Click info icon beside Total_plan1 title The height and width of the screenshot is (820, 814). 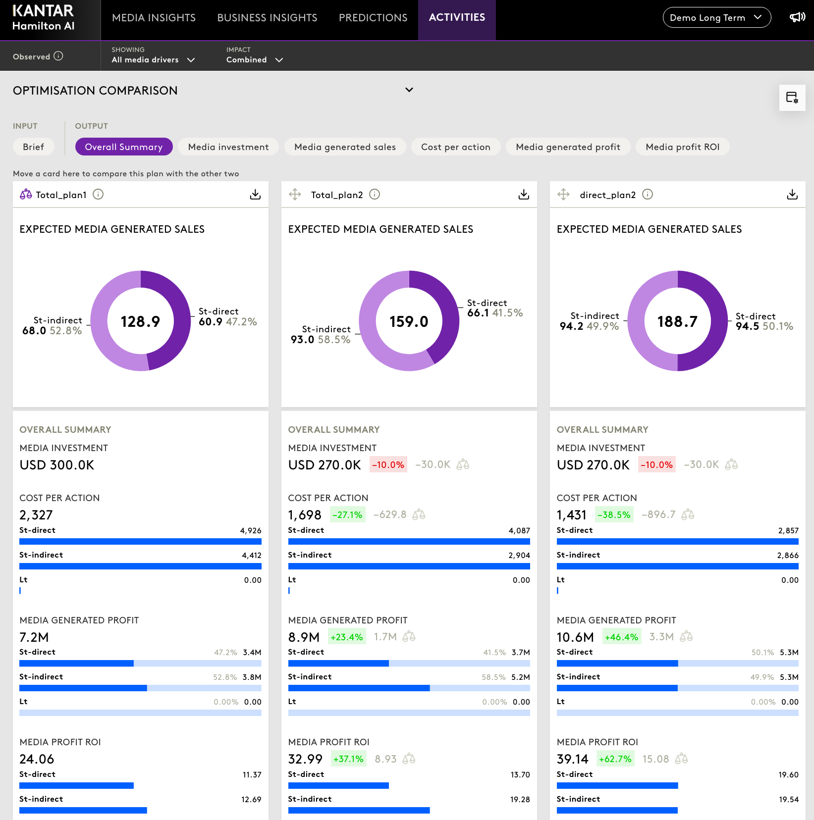click(x=98, y=194)
